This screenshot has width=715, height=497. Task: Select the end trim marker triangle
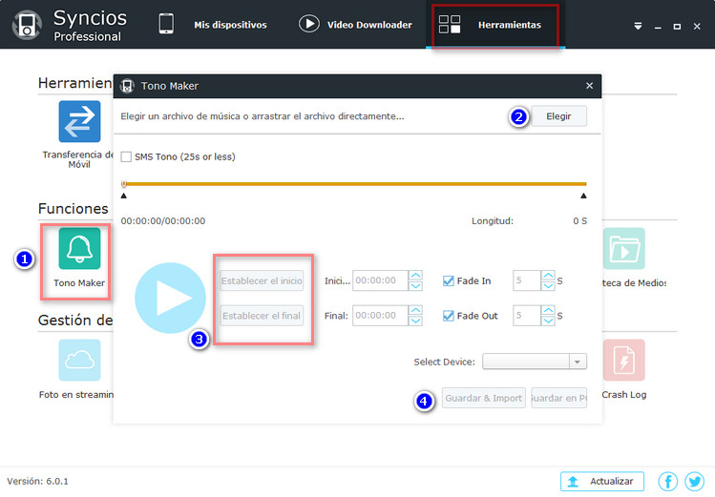583,196
